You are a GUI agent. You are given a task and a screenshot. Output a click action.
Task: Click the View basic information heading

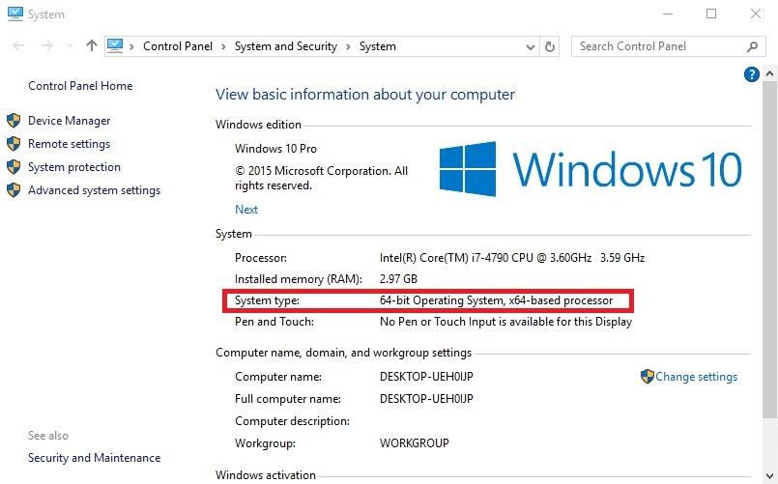click(x=365, y=95)
